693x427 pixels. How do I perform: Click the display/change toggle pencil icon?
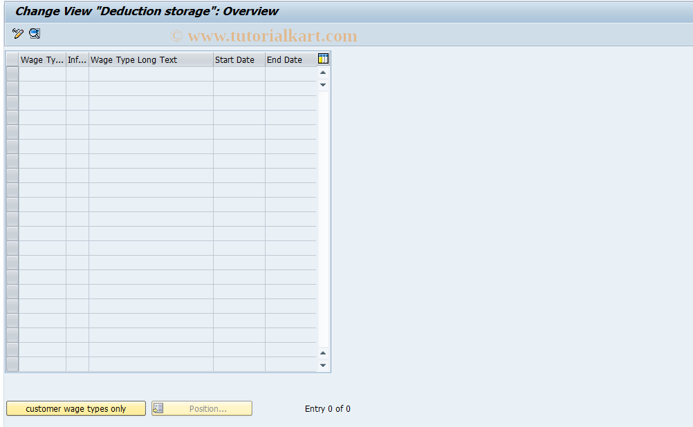18,34
